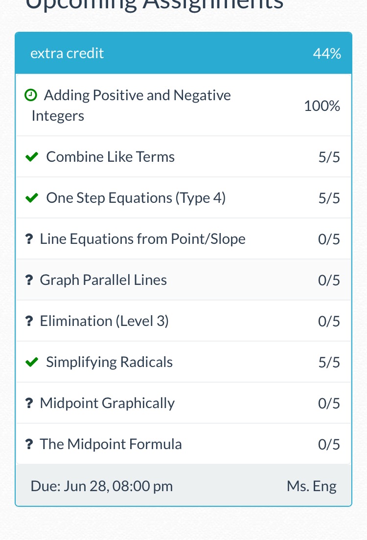Click the green checkmark by Simplifying Radicals
367x540 pixels.
click(x=32, y=362)
